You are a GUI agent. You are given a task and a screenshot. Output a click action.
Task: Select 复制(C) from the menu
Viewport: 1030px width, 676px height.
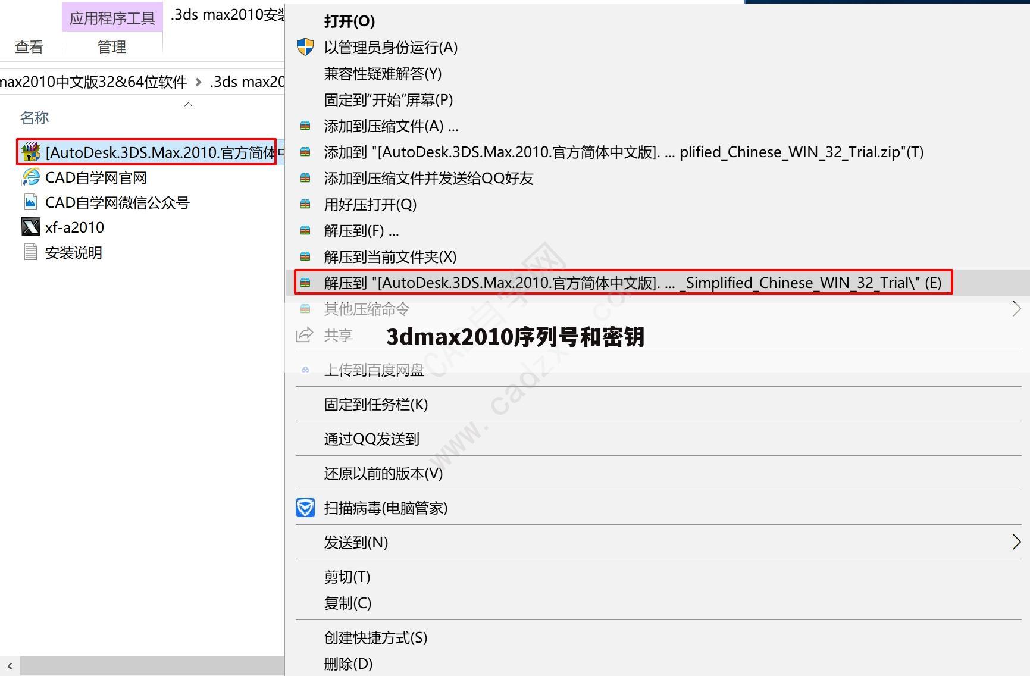[347, 603]
